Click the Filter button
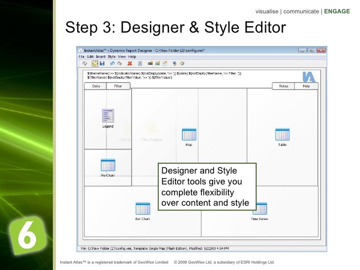Screen dimensions: 360x270 [x=118, y=86]
